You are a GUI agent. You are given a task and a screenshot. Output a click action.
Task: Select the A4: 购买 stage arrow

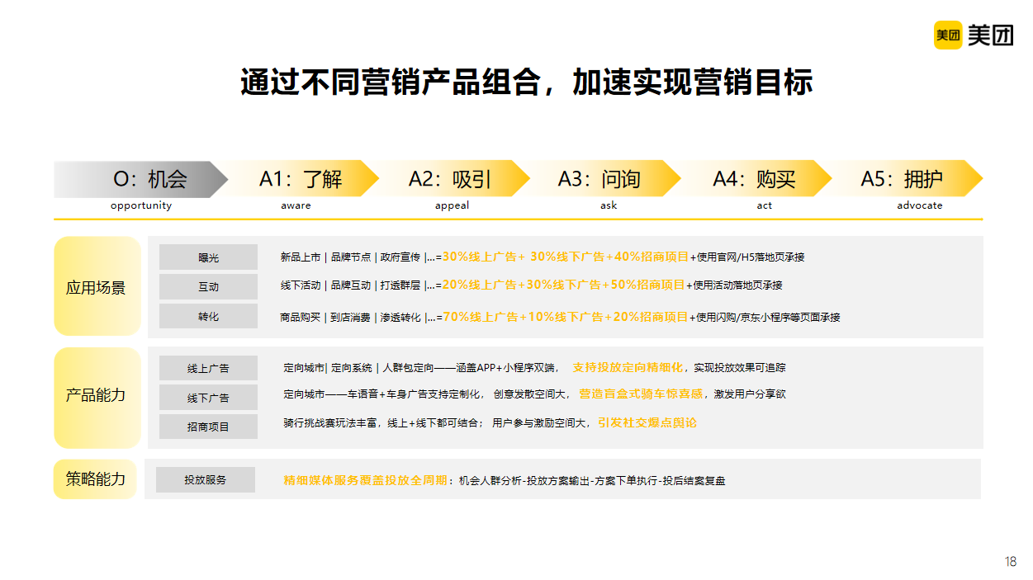click(754, 179)
